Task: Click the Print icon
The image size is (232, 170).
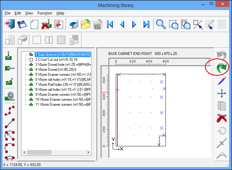Action: [74, 24]
